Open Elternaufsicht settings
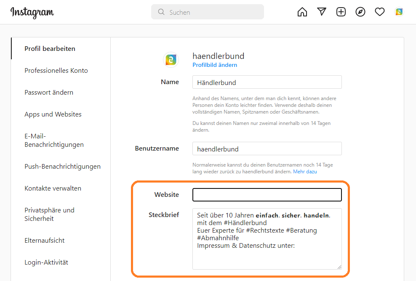416x281 pixels. [45, 241]
